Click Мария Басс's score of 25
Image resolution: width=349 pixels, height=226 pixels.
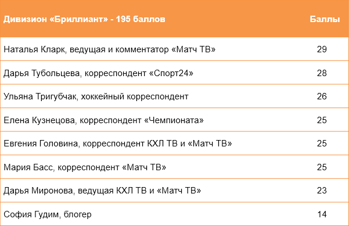click(322, 167)
